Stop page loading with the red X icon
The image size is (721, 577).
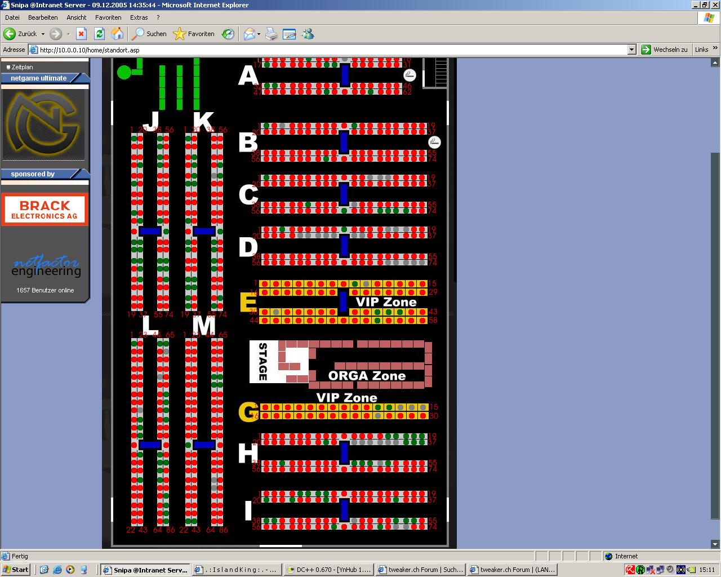click(x=81, y=34)
